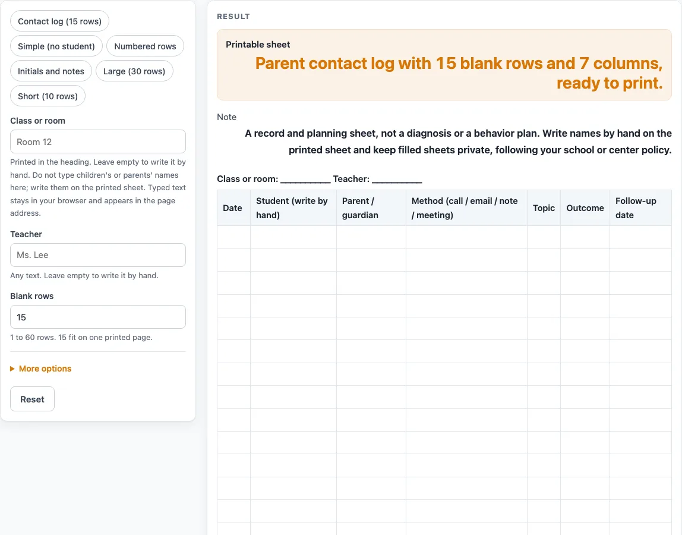
Task: Choose the Short (10 rows) preset
Action: click(x=48, y=96)
